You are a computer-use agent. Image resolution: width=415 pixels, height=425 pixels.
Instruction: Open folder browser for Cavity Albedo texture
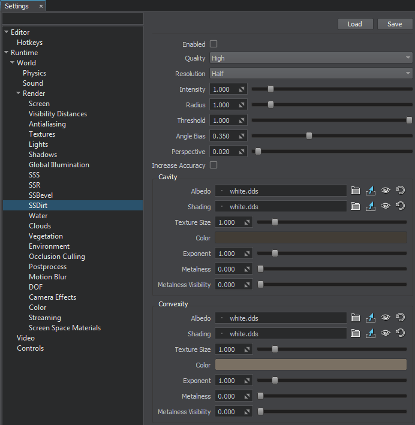click(x=356, y=191)
